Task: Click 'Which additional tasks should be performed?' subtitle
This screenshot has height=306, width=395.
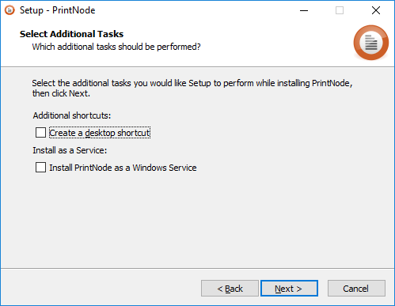Action: (x=116, y=47)
